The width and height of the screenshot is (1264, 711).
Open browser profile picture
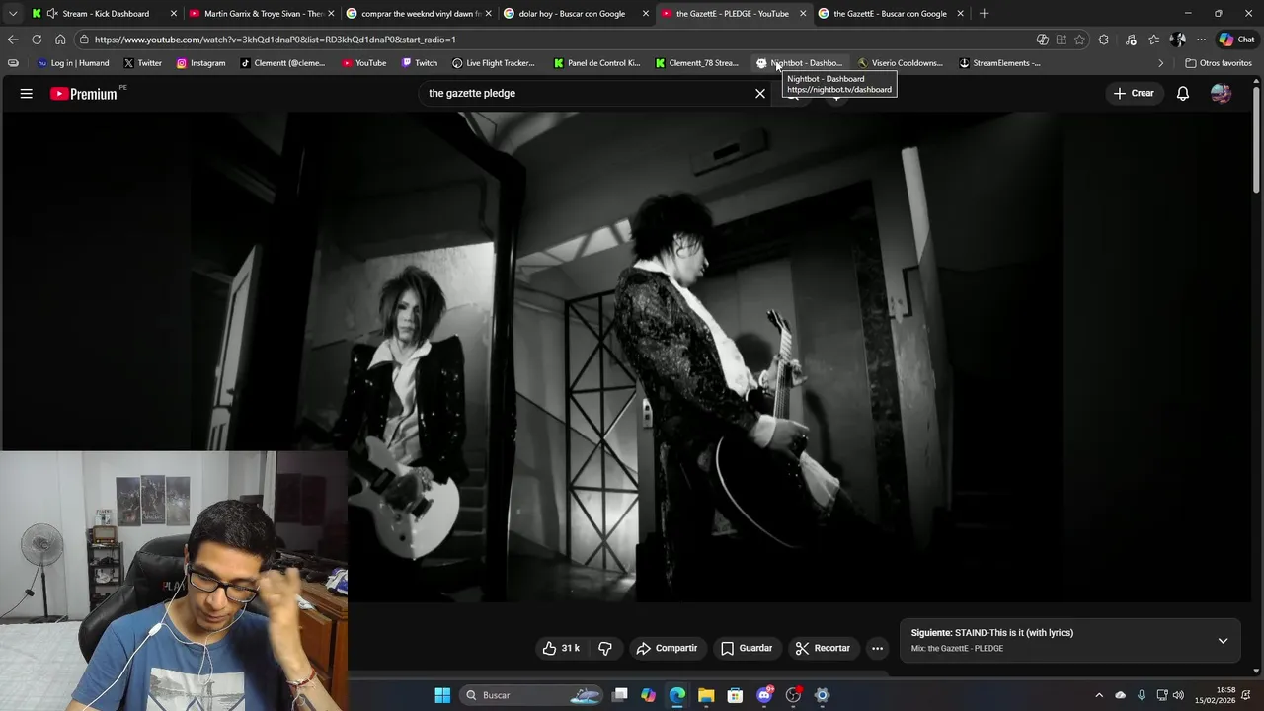coord(1177,39)
